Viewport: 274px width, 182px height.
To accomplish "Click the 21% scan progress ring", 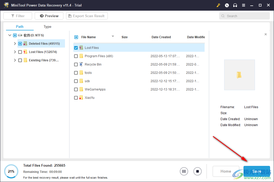I will point(11,171).
